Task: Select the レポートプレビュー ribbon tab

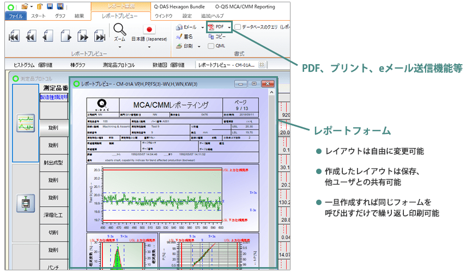Action: (x=120, y=16)
